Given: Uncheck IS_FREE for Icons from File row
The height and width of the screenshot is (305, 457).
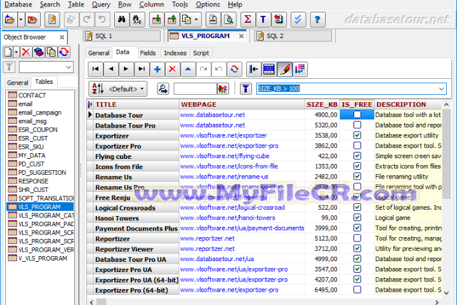Looking at the screenshot, I should pos(357,166).
